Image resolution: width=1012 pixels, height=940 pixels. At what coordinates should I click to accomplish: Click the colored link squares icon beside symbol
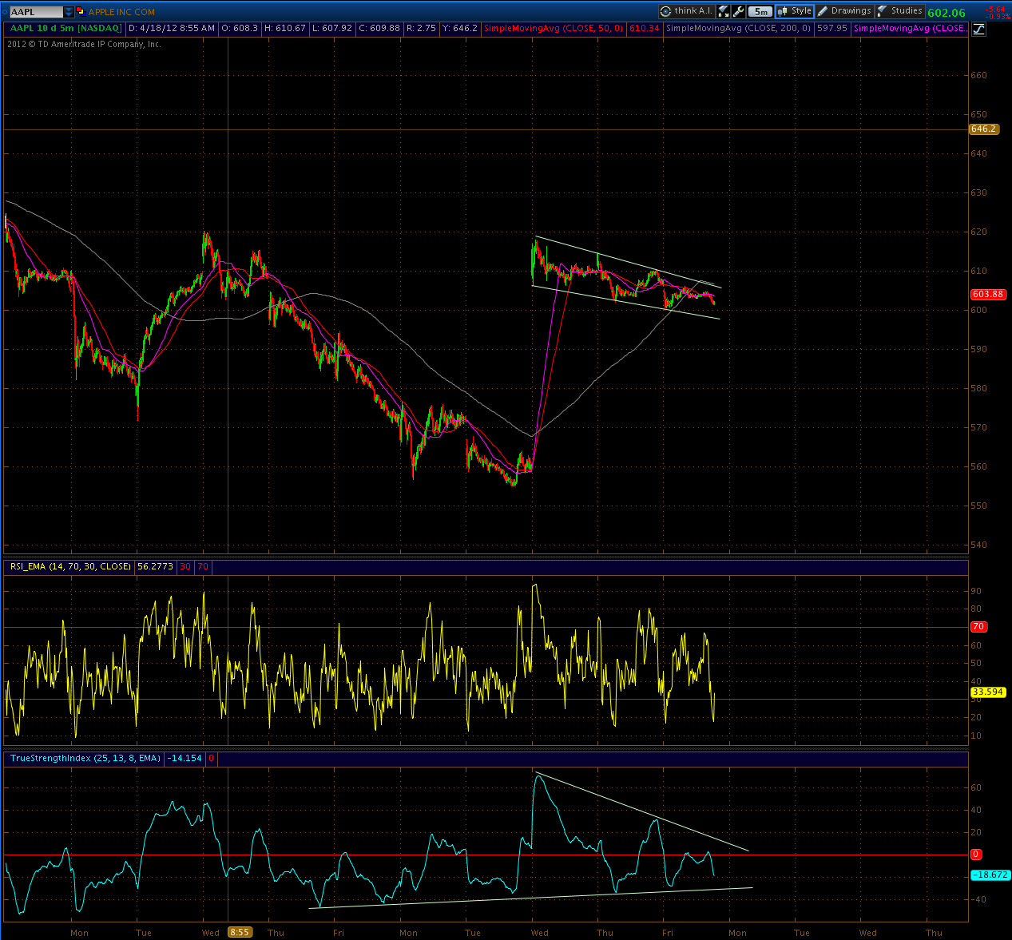[81, 12]
